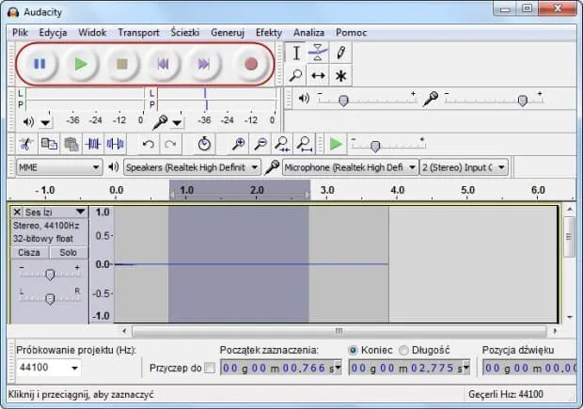The height and width of the screenshot is (409, 583).
Task: Open the playback meter options arrow
Action: coord(45,122)
